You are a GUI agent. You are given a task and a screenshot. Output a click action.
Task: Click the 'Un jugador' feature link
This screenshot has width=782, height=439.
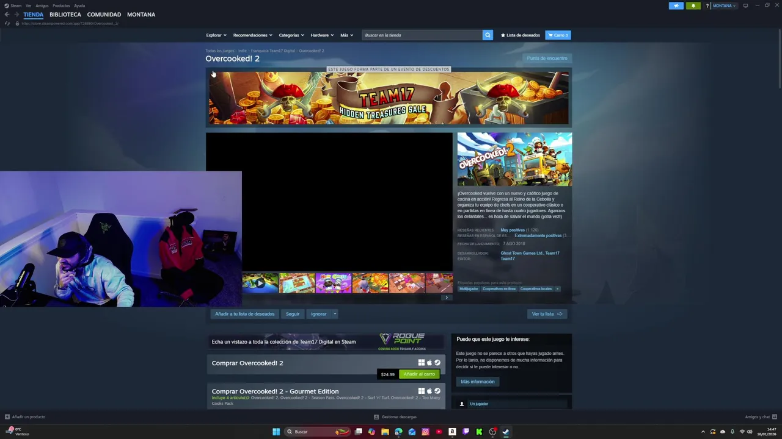point(479,404)
